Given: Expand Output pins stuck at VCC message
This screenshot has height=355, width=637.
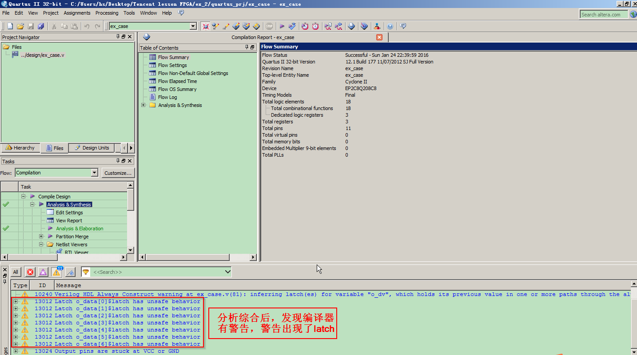Looking at the screenshot, I should (x=16, y=351).
